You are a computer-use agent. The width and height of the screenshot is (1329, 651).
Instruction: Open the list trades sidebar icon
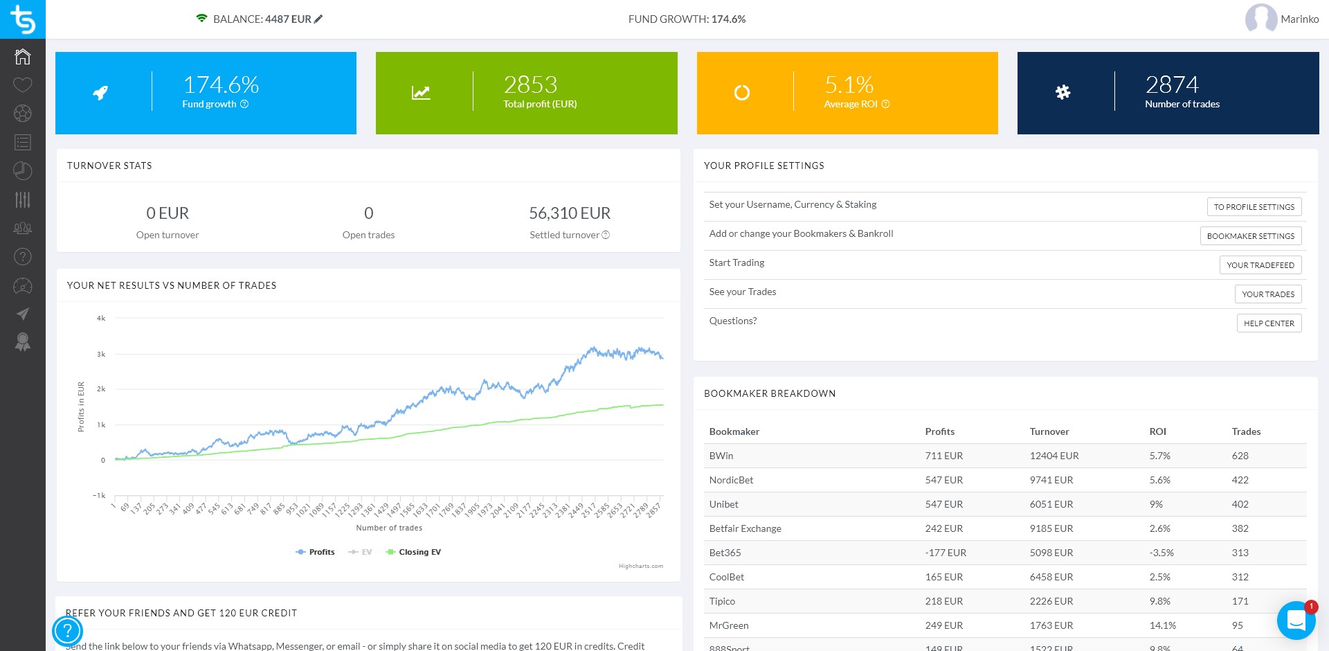tap(23, 142)
